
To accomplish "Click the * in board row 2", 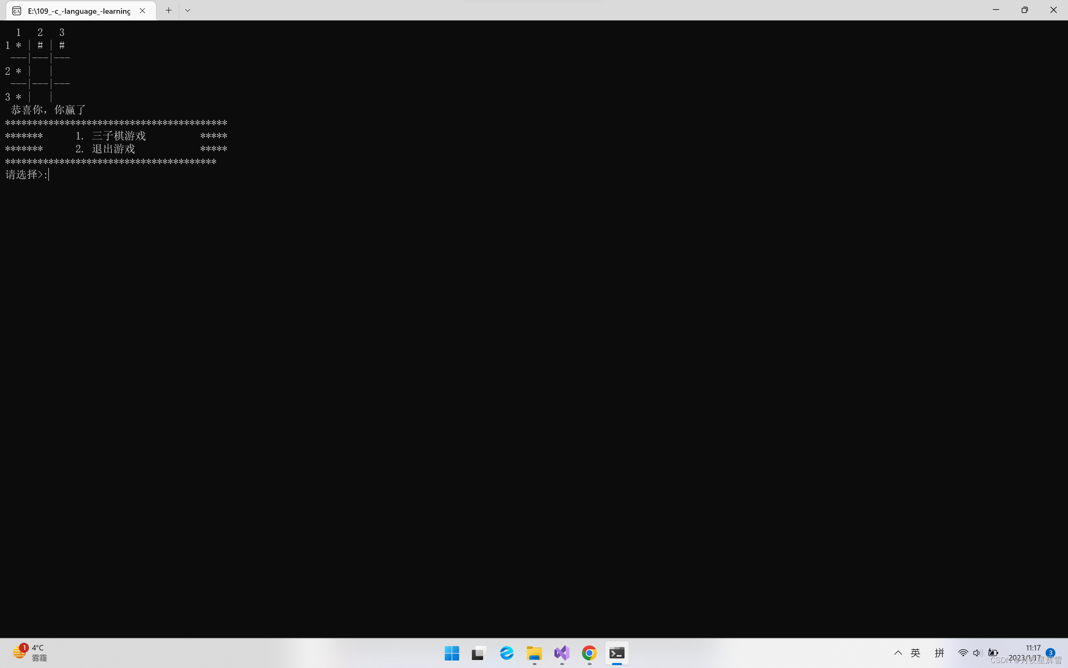I will (x=18, y=71).
